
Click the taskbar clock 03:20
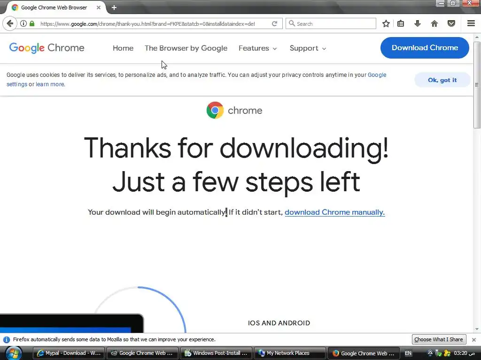(x=465, y=353)
